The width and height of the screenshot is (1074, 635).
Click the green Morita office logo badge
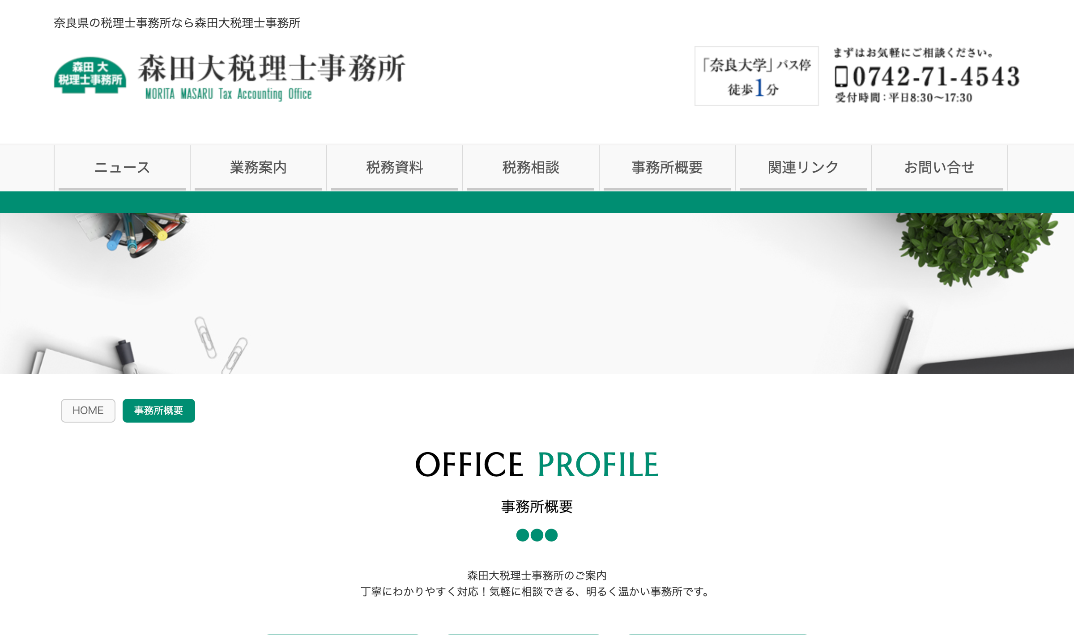click(x=90, y=75)
